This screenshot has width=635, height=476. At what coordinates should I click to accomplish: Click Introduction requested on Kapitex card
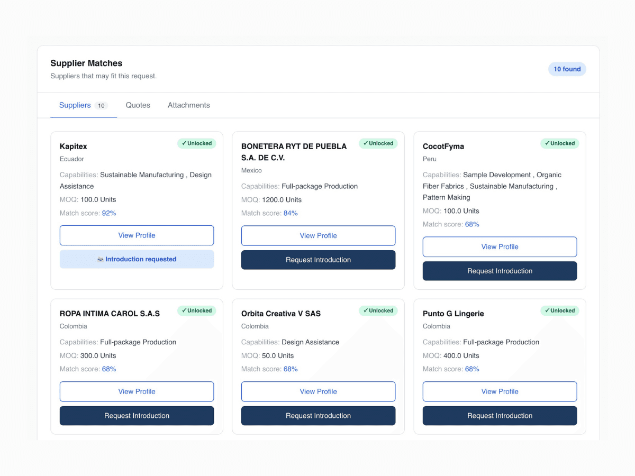pyautogui.click(x=137, y=259)
